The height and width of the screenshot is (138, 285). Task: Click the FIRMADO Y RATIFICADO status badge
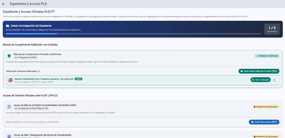coord(267,56)
